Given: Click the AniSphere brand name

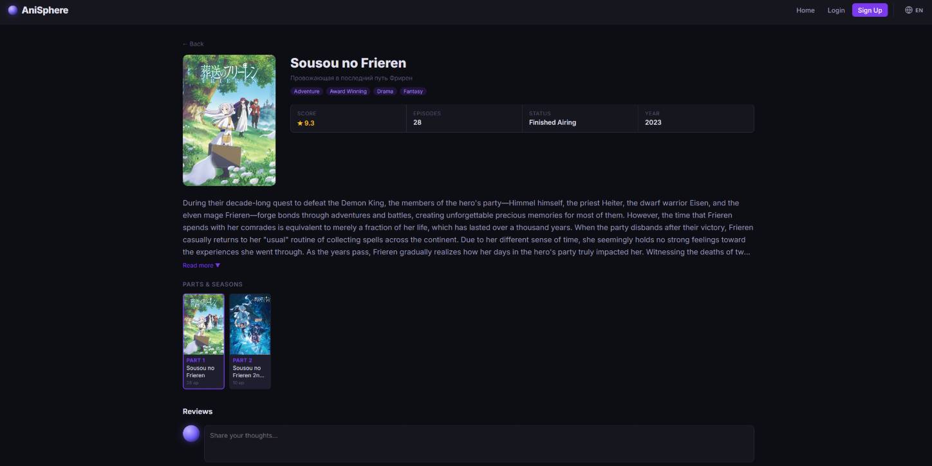Looking at the screenshot, I should point(45,10).
